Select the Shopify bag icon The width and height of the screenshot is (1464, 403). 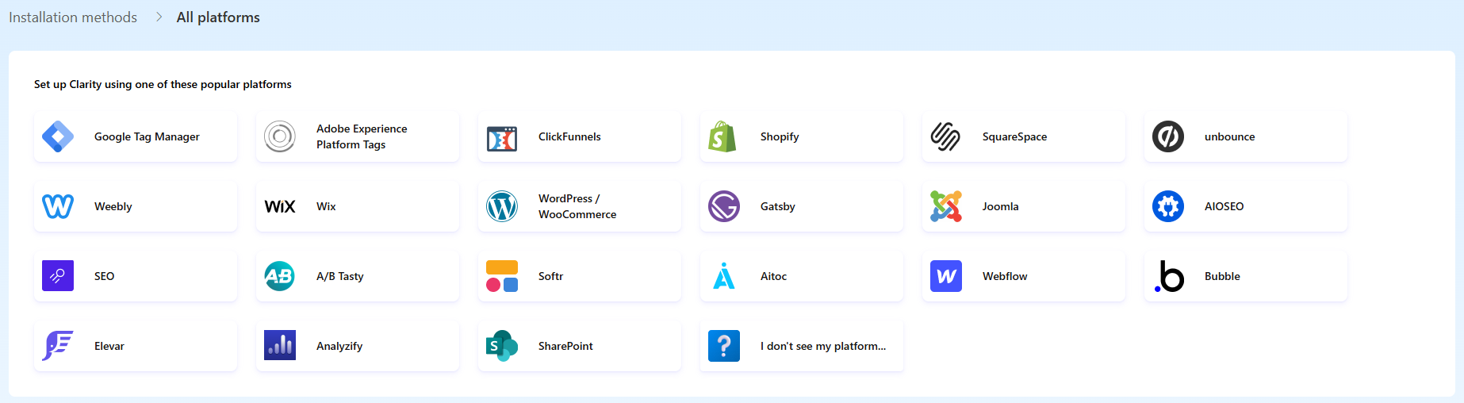point(722,136)
